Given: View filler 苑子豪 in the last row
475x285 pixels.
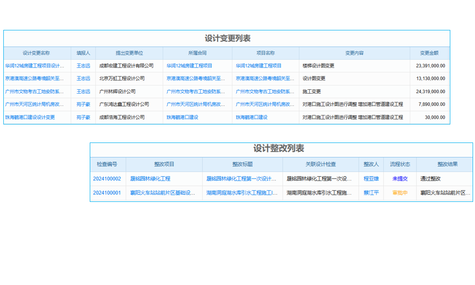Looking at the screenshot, I should (82, 117).
